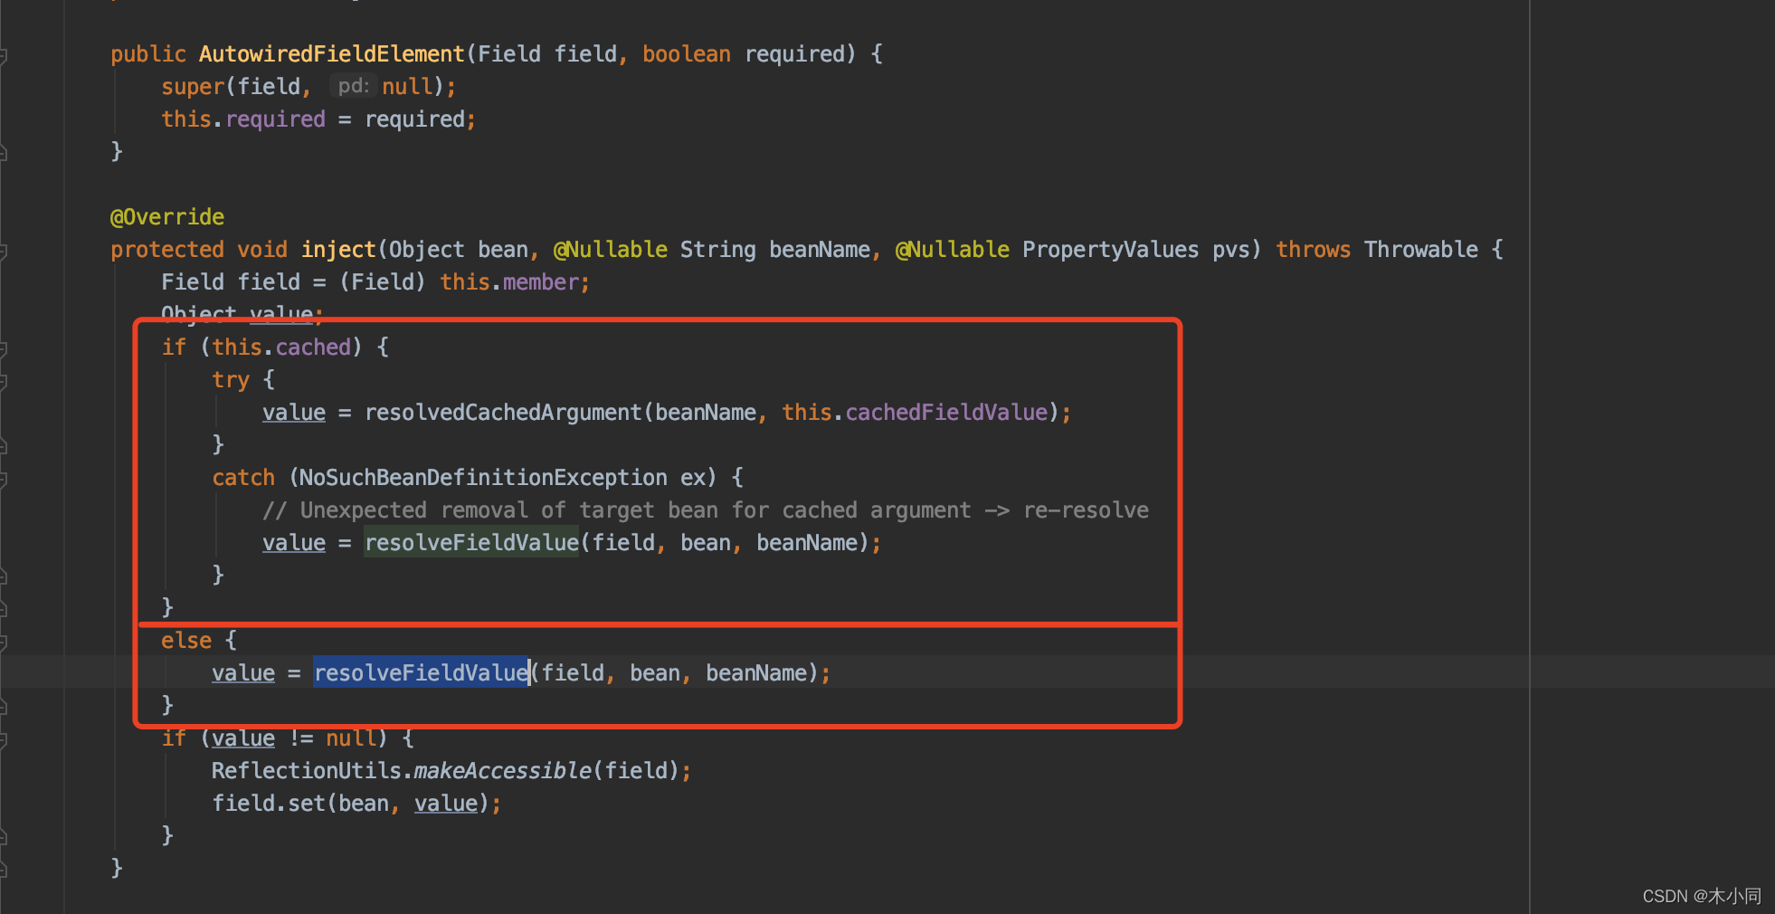Click the set method in field.set
The image size is (1775, 914).
click(307, 804)
